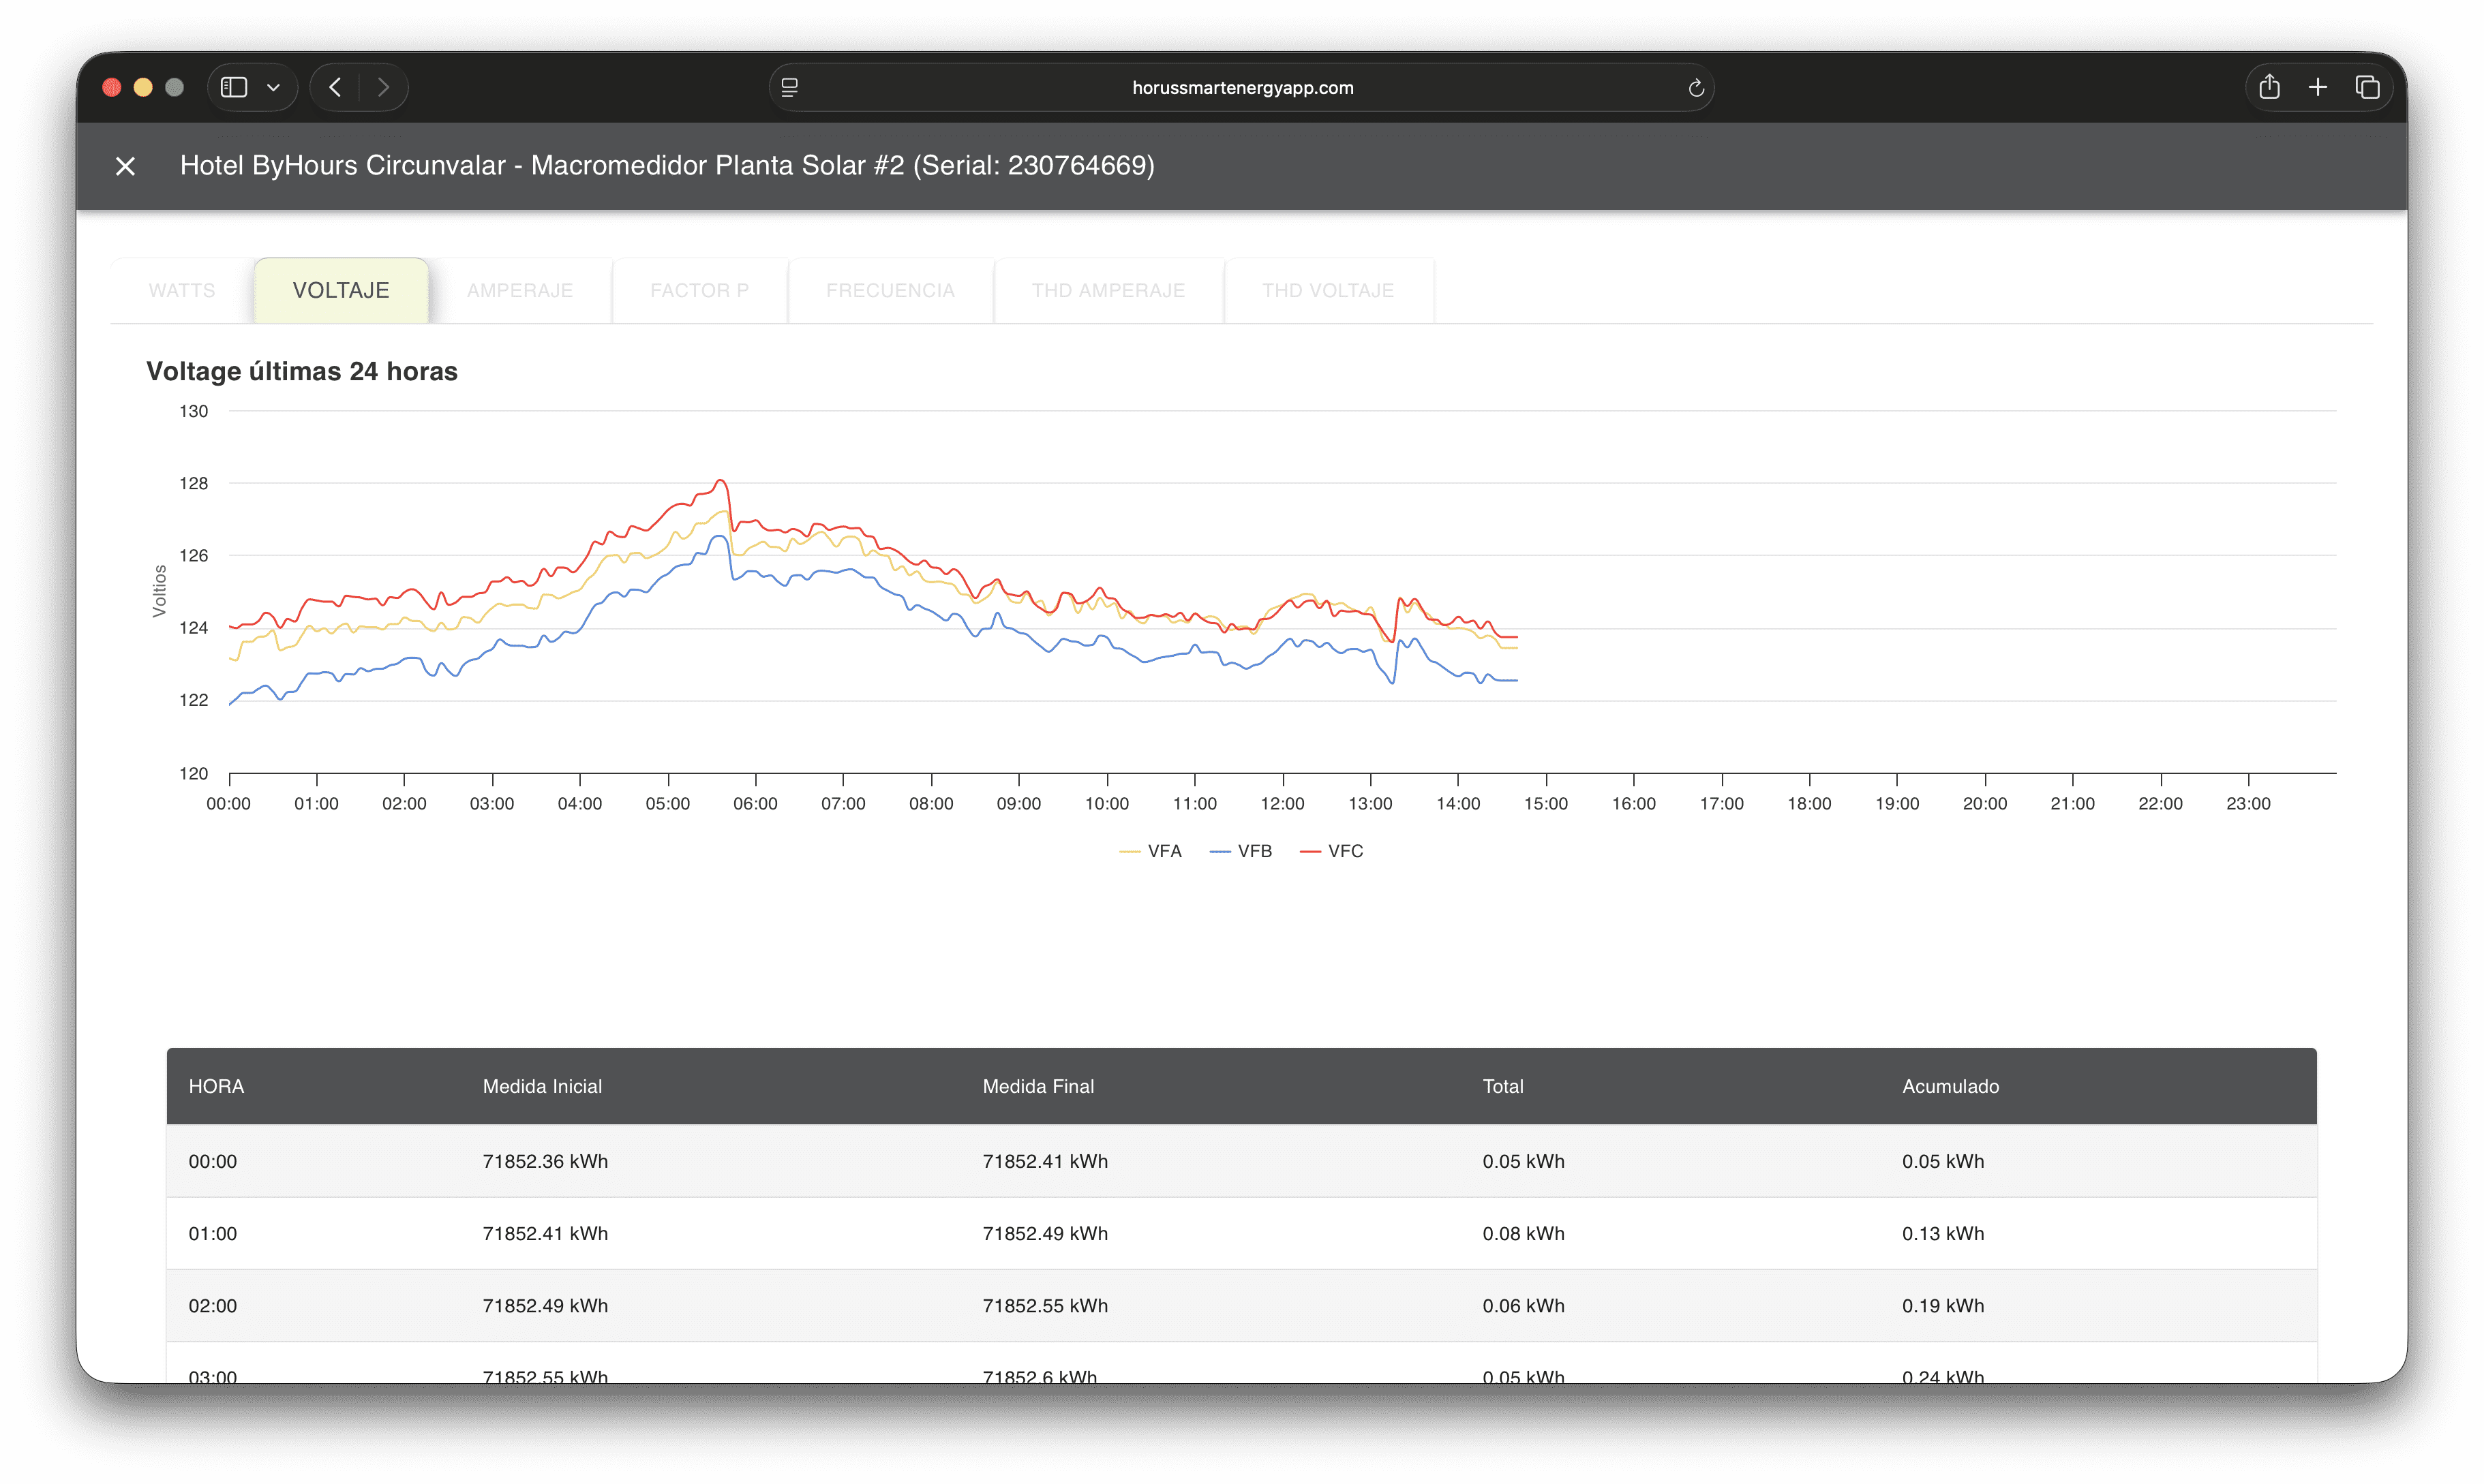Screen dimensions: 2484x1484
Task: Open the sidebar options dropdown chevron
Action: click(x=273, y=88)
